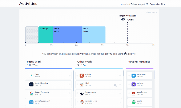Screen dimensions: 181x108
Task: Click the Other Work column heading
Action: click(84, 62)
